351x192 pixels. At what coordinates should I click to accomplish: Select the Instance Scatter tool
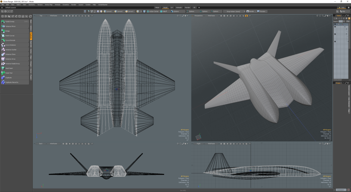point(11,50)
